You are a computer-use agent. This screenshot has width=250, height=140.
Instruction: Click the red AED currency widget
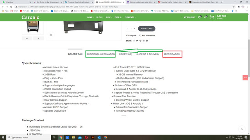pyautogui.click(x=245, y=78)
